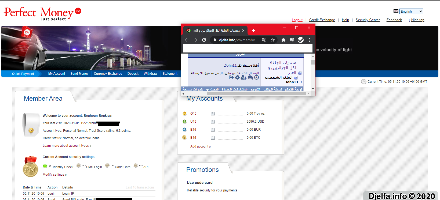Open the Currency Exchange menu
440x200 pixels.
tap(108, 74)
